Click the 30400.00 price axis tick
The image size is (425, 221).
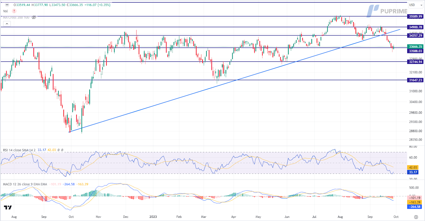pyautogui.click(x=415, y=102)
